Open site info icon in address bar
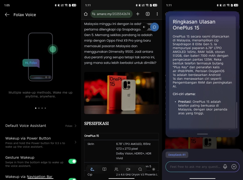 point(94,14)
